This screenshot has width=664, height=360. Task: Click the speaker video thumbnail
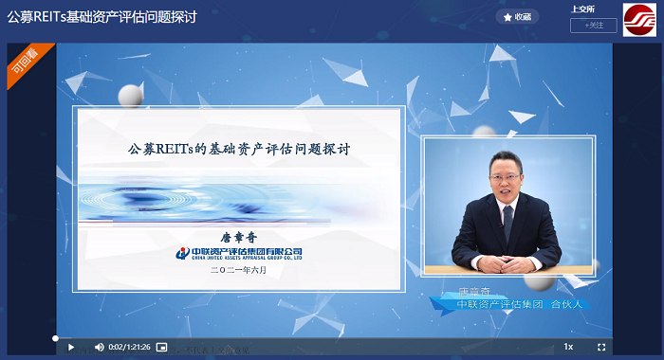click(x=508, y=206)
